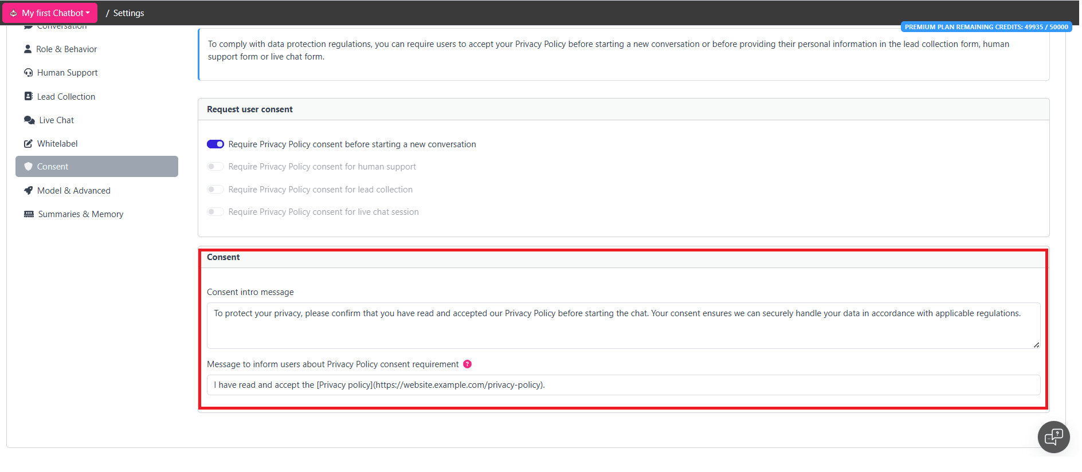Toggle Privacy Policy consent for lead collection
The height and width of the screenshot is (472, 1082).
tap(215, 190)
